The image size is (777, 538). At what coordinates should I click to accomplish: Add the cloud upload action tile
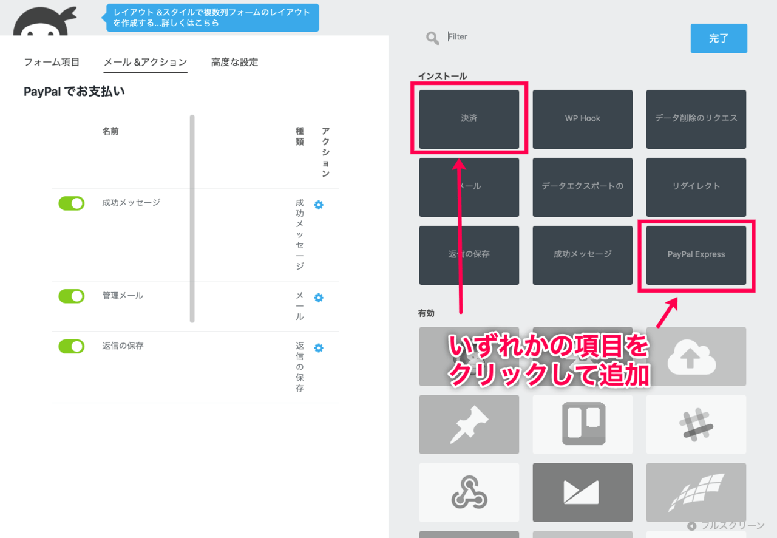click(x=696, y=356)
